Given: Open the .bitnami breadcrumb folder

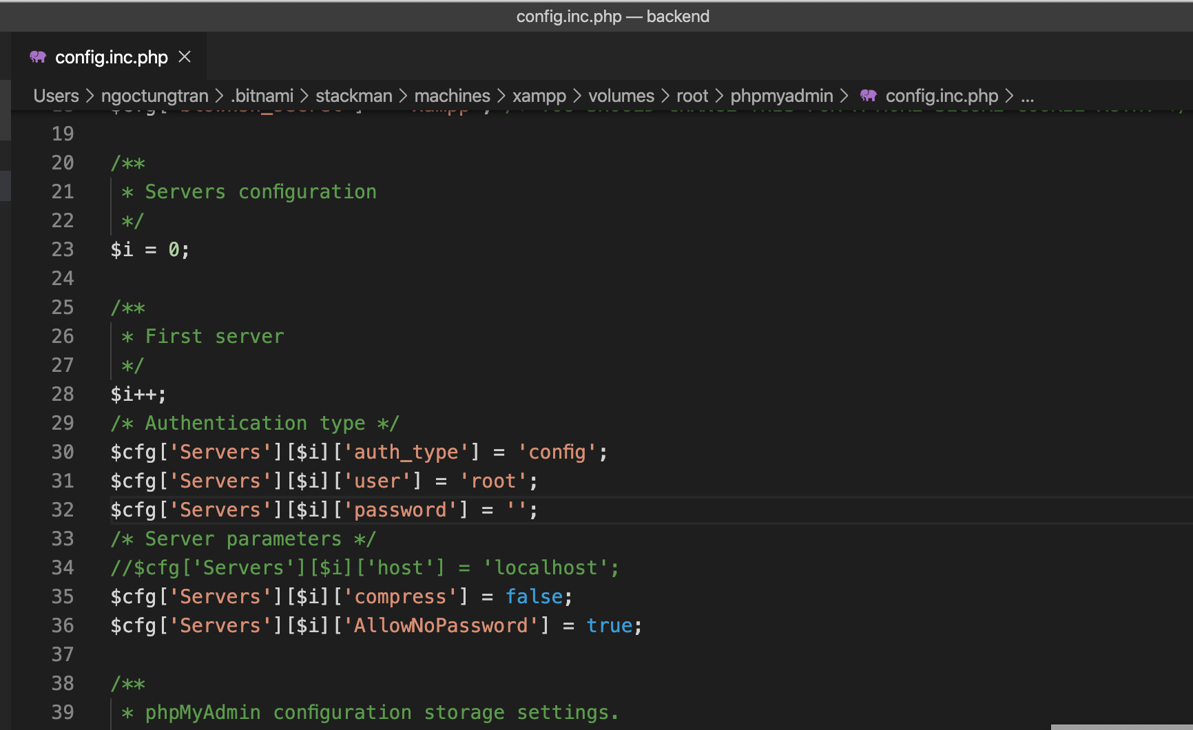Looking at the screenshot, I should pos(262,96).
